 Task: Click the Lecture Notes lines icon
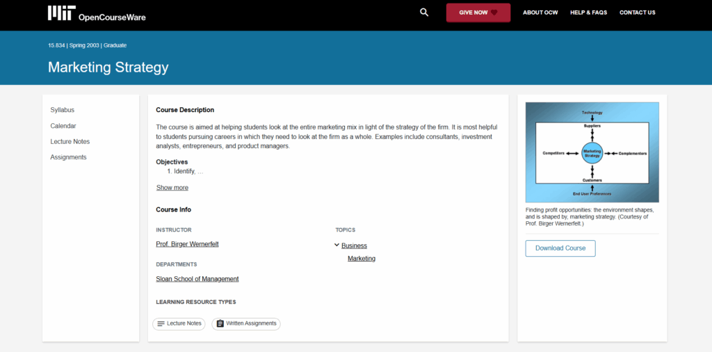coord(161,324)
